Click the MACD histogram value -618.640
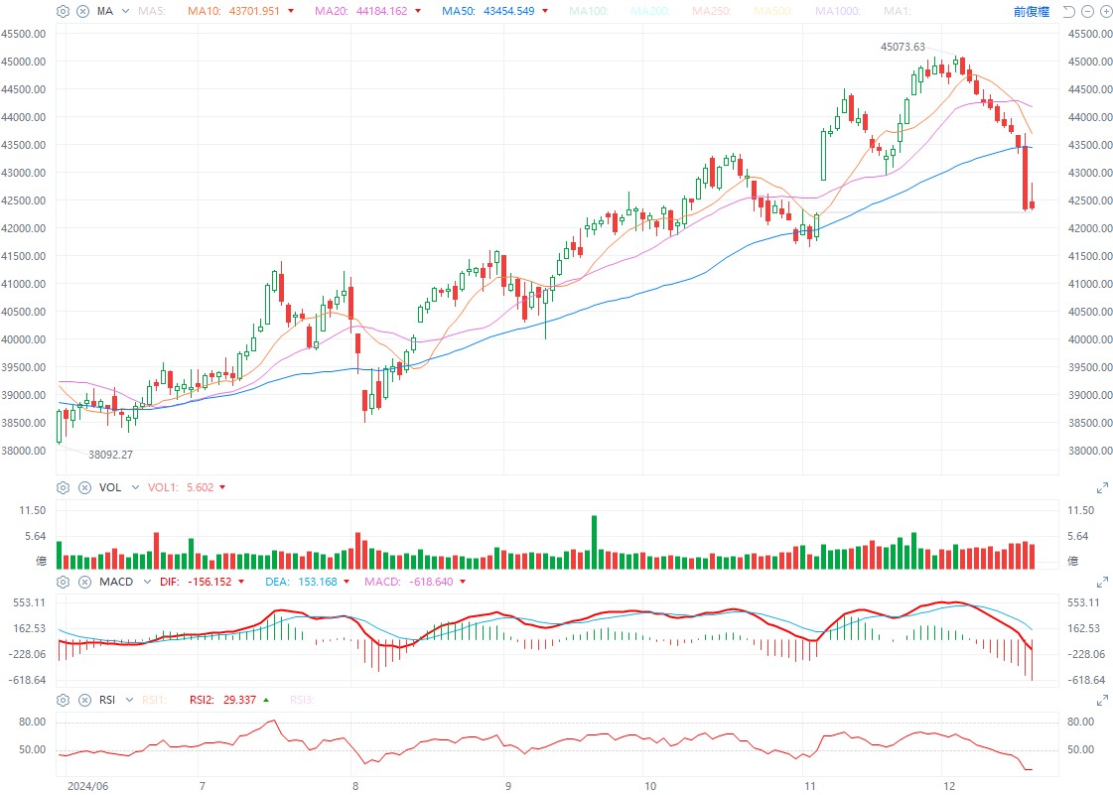The image size is (1113, 795). [431, 582]
